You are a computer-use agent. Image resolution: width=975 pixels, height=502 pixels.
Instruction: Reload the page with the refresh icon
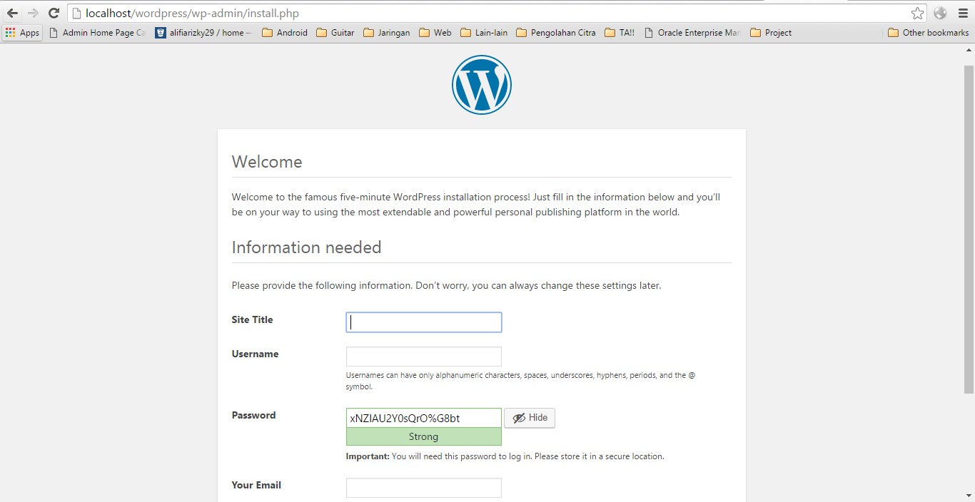click(54, 13)
